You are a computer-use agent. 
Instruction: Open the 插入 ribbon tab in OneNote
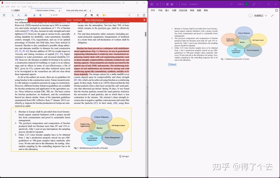(x=167, y=10)
